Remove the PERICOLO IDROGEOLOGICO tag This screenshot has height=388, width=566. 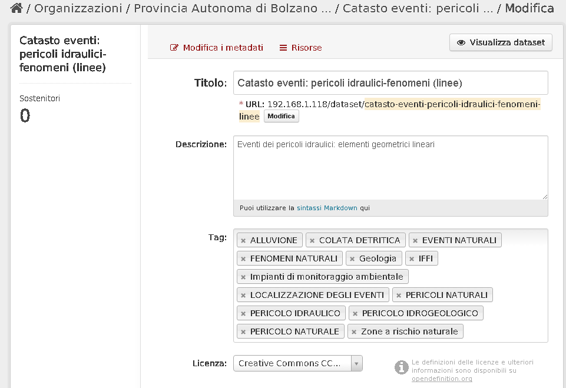tap(355, 314)
